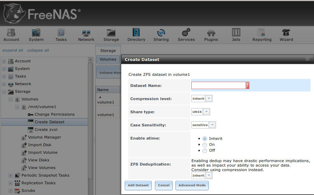Open the Sharing toolbar icon

[161, 33]
